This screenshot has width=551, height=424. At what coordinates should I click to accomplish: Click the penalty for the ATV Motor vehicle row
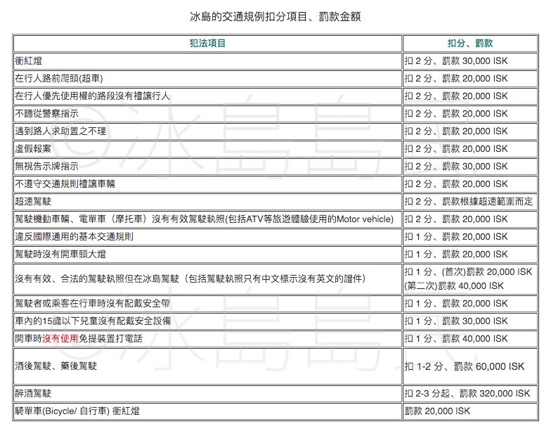pyautogui.click(x=469, y=219)
